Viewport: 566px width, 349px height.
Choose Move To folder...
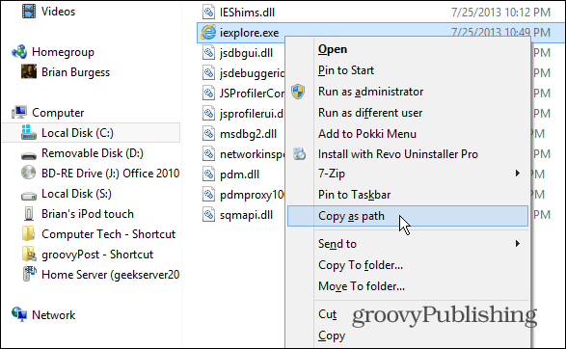pos(362,286)
